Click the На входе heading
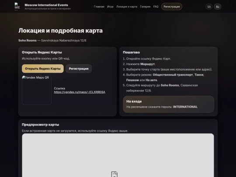Screen dimensions: 236x177 pos(134,101)
